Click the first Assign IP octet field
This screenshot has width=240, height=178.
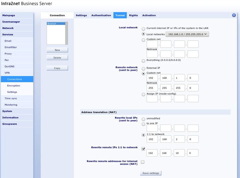pyautogui.click(x=152, y=98)
